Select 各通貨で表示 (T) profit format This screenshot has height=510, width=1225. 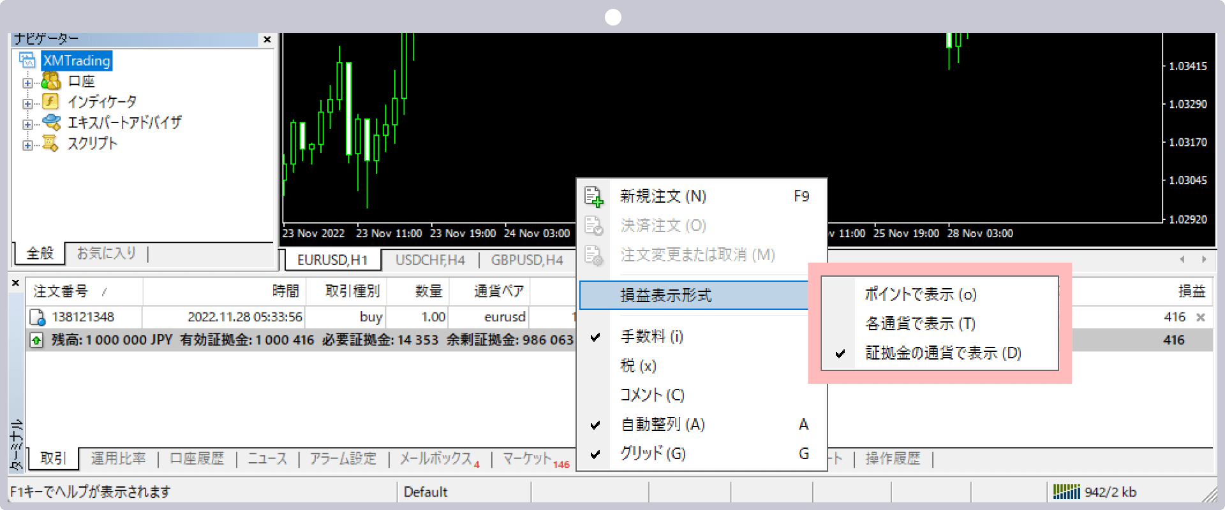coord(939,324)
